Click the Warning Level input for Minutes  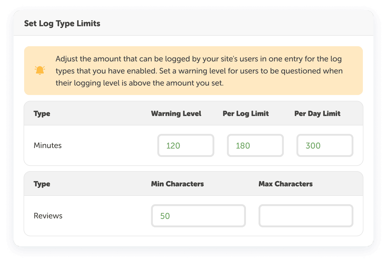pos(186,145)
